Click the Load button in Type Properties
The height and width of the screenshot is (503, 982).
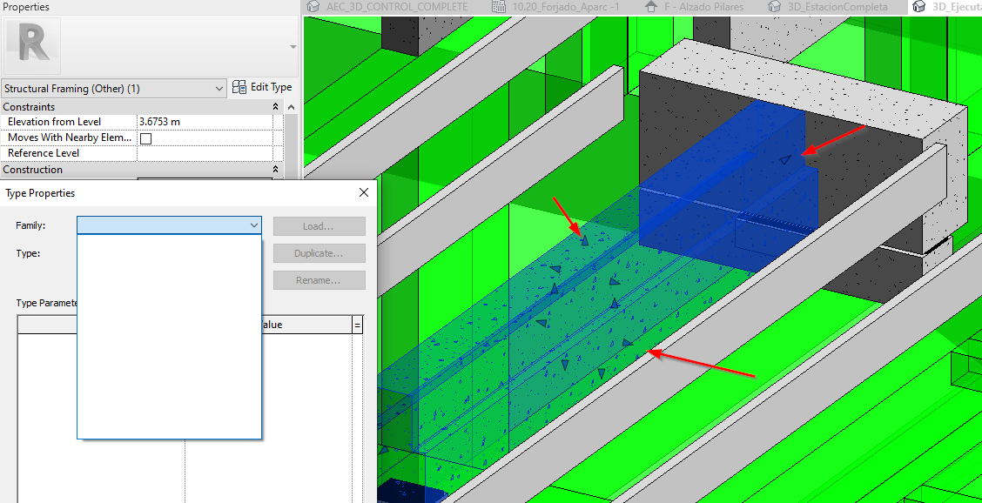319,225
